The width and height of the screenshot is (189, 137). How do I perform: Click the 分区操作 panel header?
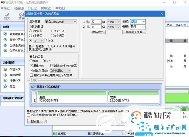(13, 62)
